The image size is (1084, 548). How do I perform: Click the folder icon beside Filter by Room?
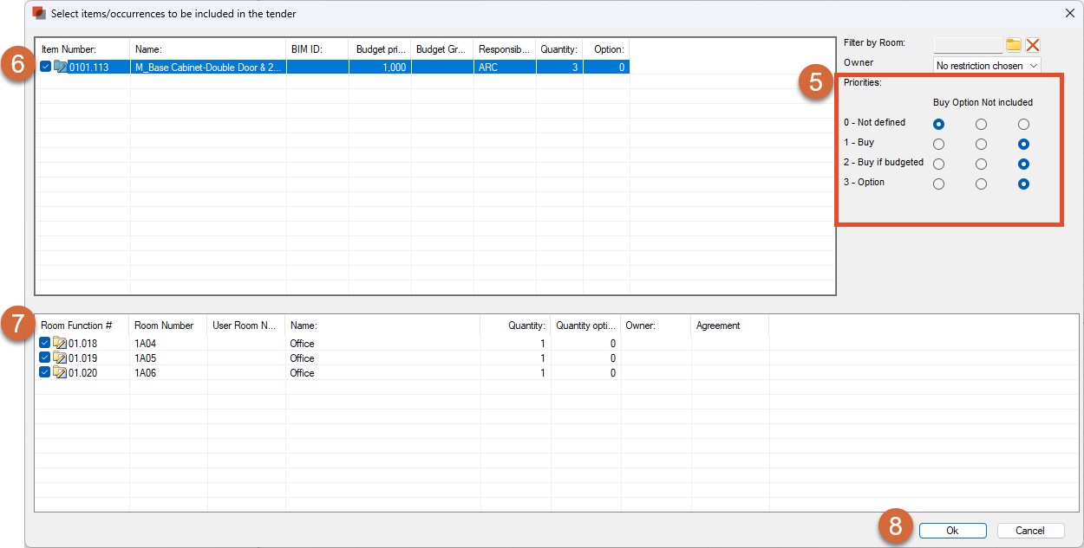pos(1013,45)
